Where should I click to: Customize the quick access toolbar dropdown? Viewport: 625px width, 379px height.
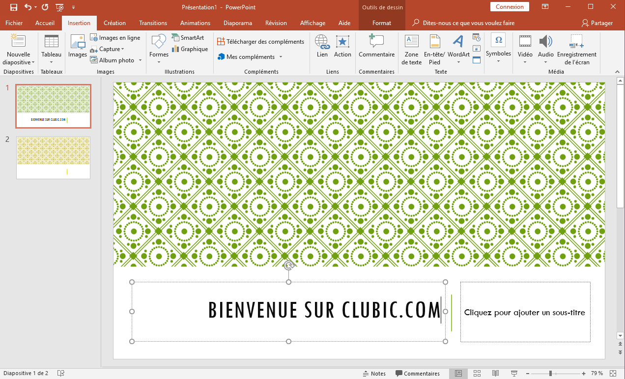click(x=73, y=7)
